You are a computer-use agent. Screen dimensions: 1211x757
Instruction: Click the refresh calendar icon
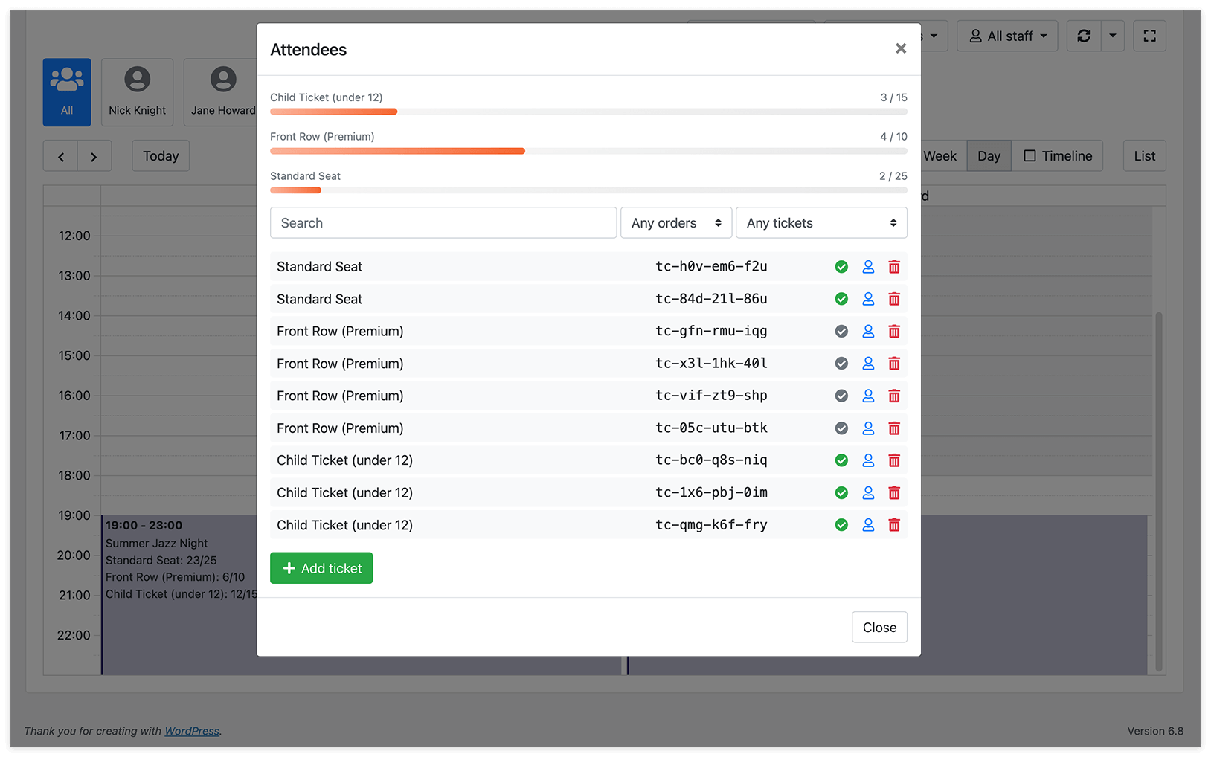1084,36
